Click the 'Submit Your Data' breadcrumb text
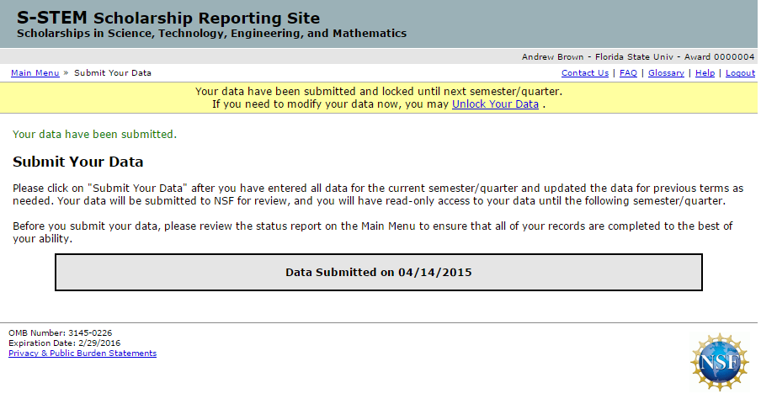The width and height of the screenshot is (761, 404). 113,72
